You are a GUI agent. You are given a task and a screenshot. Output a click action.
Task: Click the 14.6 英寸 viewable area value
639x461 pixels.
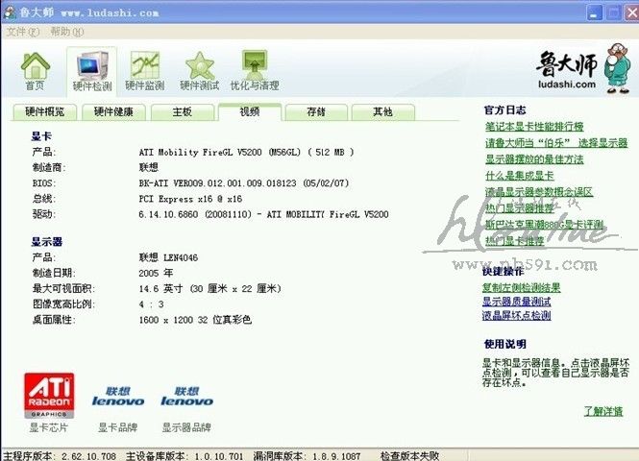pyautogui.click(x=209, y=289)
